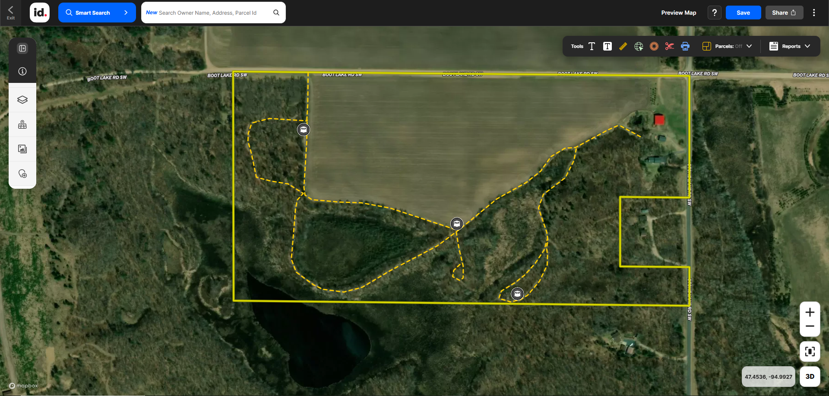Open Smart Search
The width and height of the screenshot is (829, 396).
[x=97, y=13]
